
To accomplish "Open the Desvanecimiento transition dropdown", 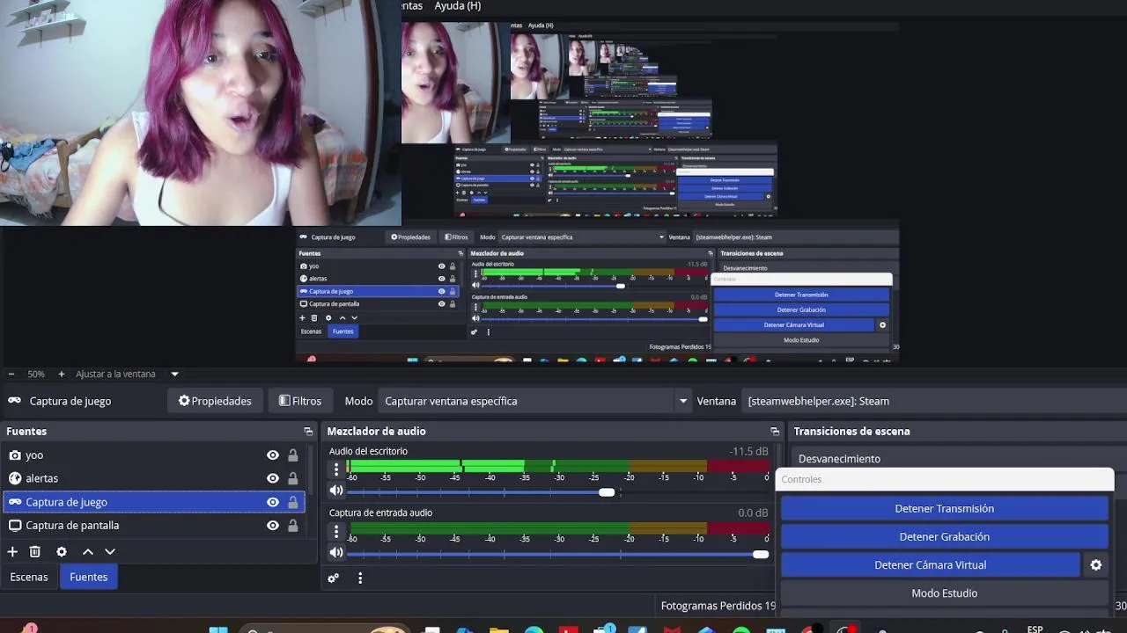I will tap(960, 459).
